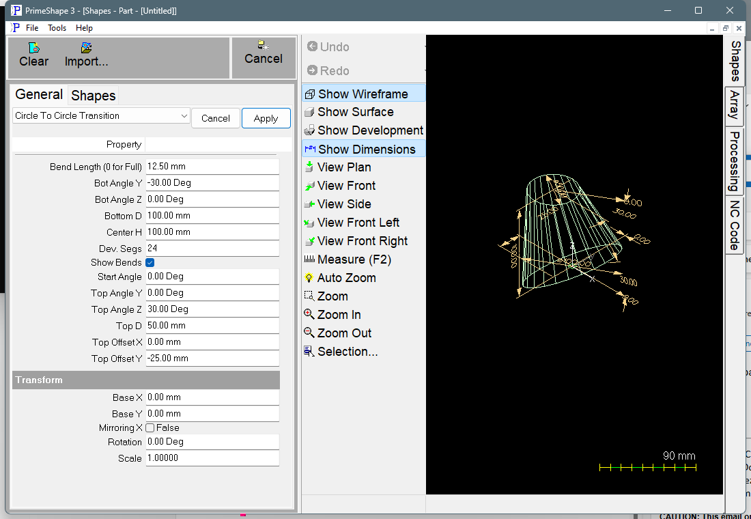Uncheck the Show Bends checkbox

[x=150, y=263]
